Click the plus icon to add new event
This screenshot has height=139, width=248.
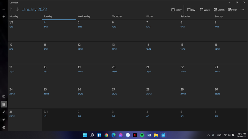pyautogui.click(x=4, y=17)
